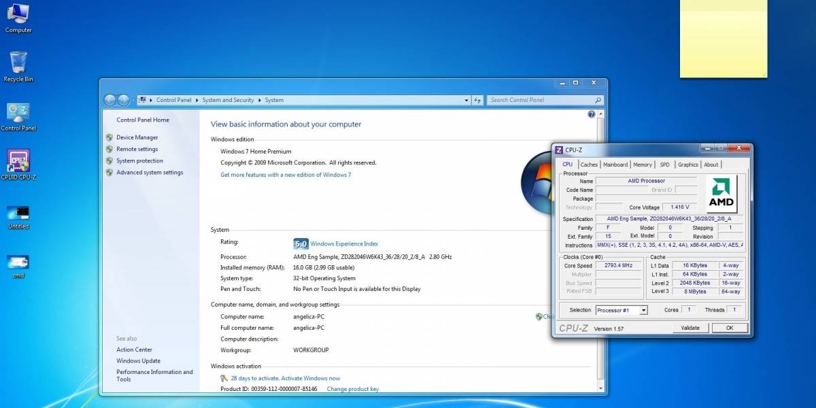816x408 pixels.
Task: Switch to the Memory tab
Action: tap(643, 165)
